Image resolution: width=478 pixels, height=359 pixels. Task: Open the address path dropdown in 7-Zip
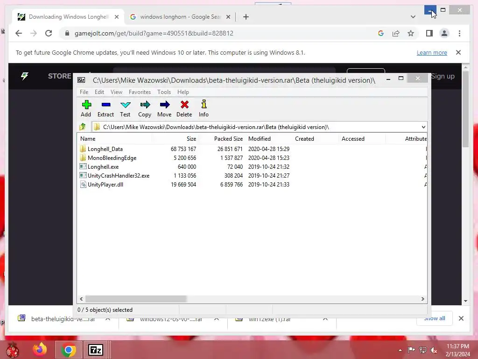click(x=423, y=127)
